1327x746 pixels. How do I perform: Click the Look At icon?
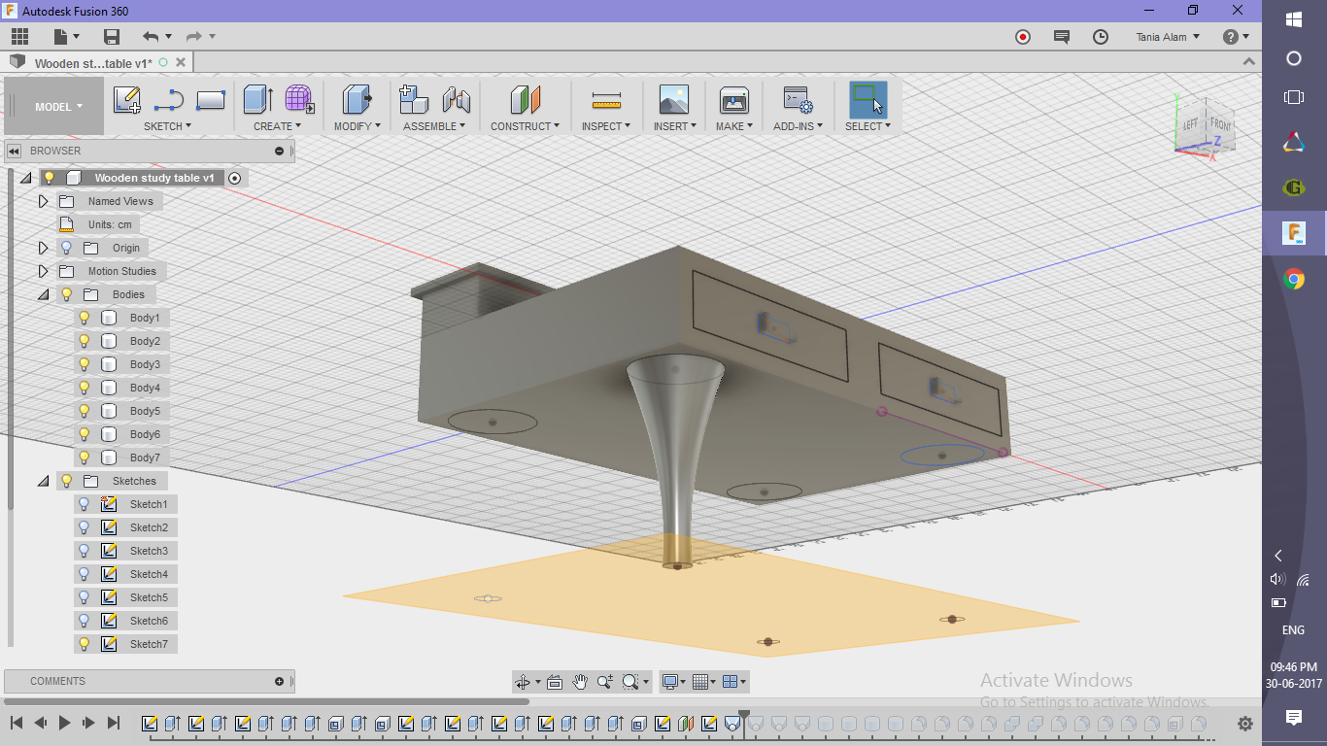click(555, 682)
